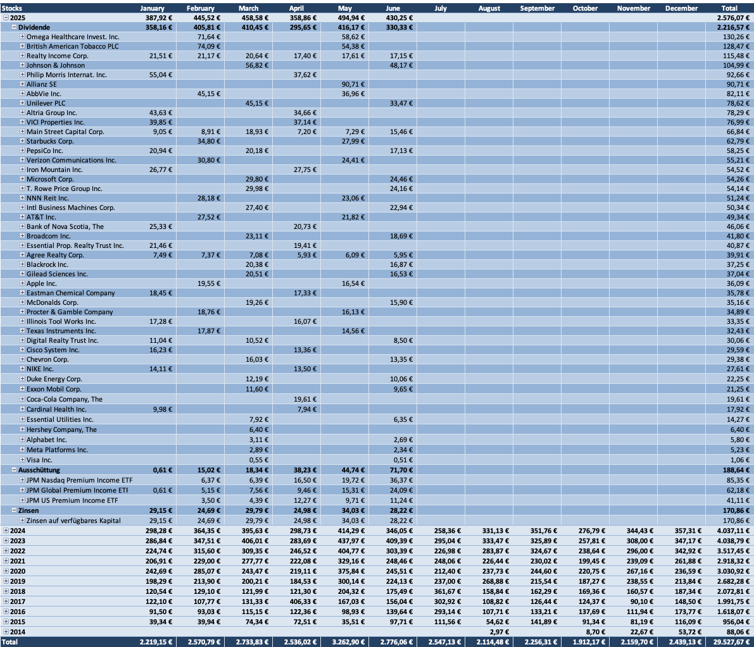The height and width of the screenshot is (647, 754).
Task: Select the December column header
Action: pos(681,8)
